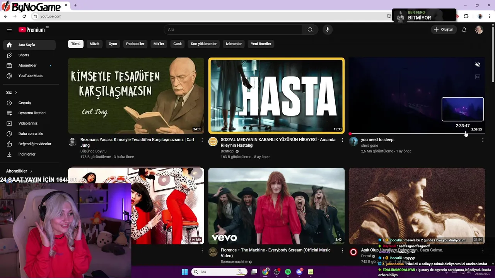Open Daha sonra izle list
Image resolution: width=495 pixels, height=278 pixels.
pos(29,134)
